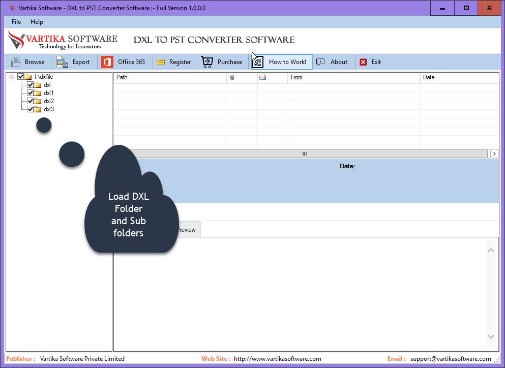The width and height of the screenshot is (505, 368).
Task: Click the Office 365 button label
Action: pyautogui.click(x=131, y=62)
